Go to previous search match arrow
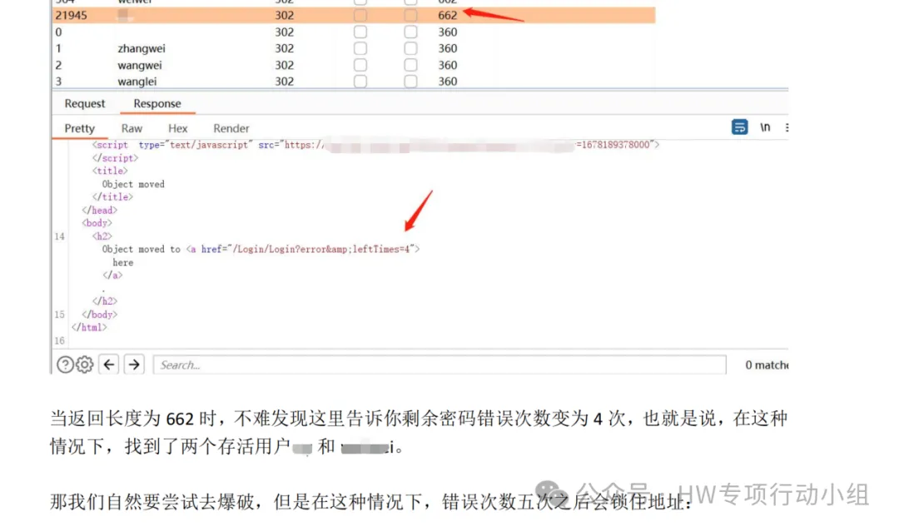The width and height of the screenshot is (899, 531). (109, 365)
